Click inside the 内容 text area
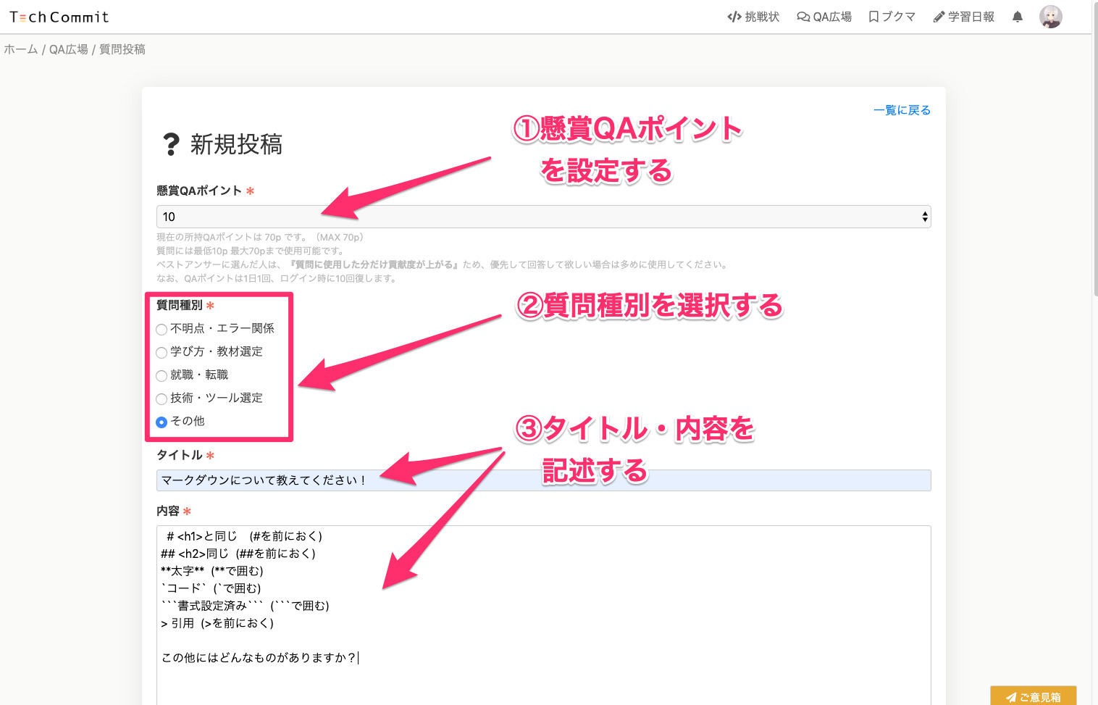 (543, 615)
